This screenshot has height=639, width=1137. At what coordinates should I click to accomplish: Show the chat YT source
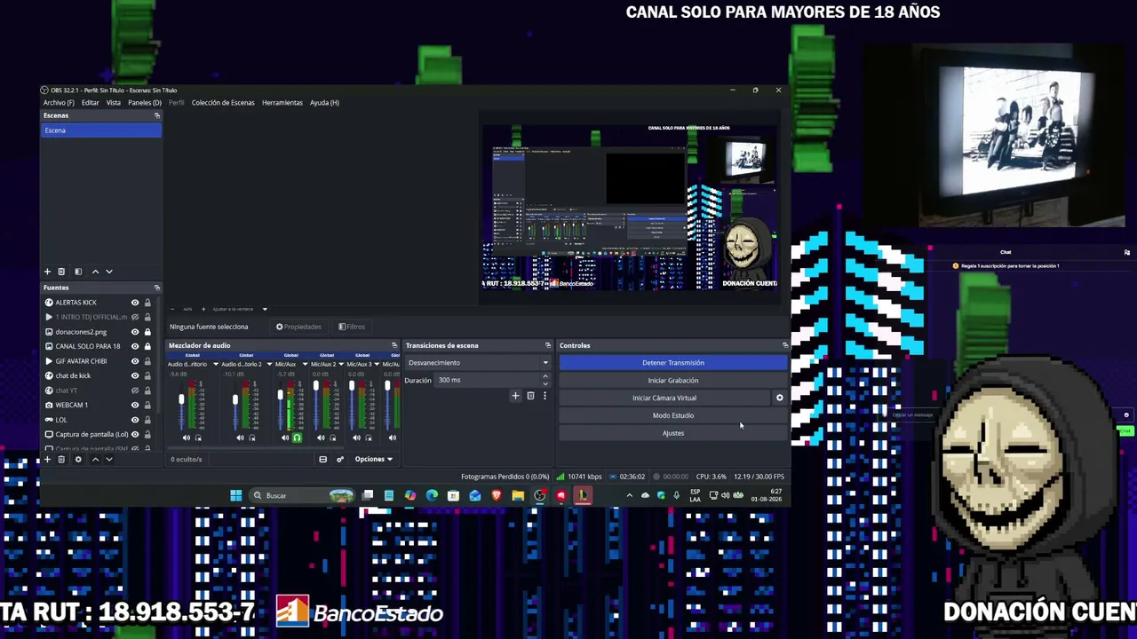(135, 390)
